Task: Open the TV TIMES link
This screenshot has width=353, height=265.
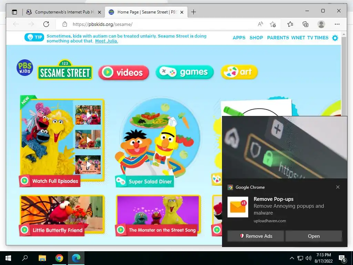Action: pos(318,38)
